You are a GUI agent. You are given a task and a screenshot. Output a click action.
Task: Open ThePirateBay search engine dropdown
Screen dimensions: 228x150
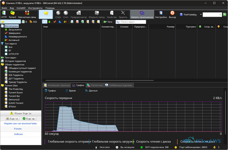point(201,15)
